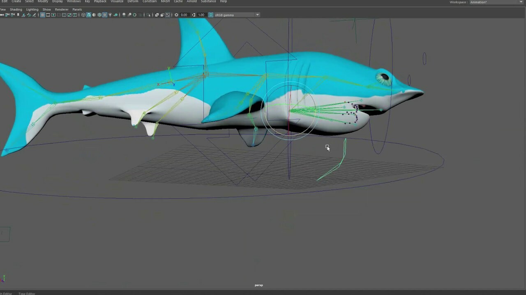Expand the sRGB gamma view transform dropdown
This screenshot has height=295, width=526.
pyautogui.click(x=257, y=15)
